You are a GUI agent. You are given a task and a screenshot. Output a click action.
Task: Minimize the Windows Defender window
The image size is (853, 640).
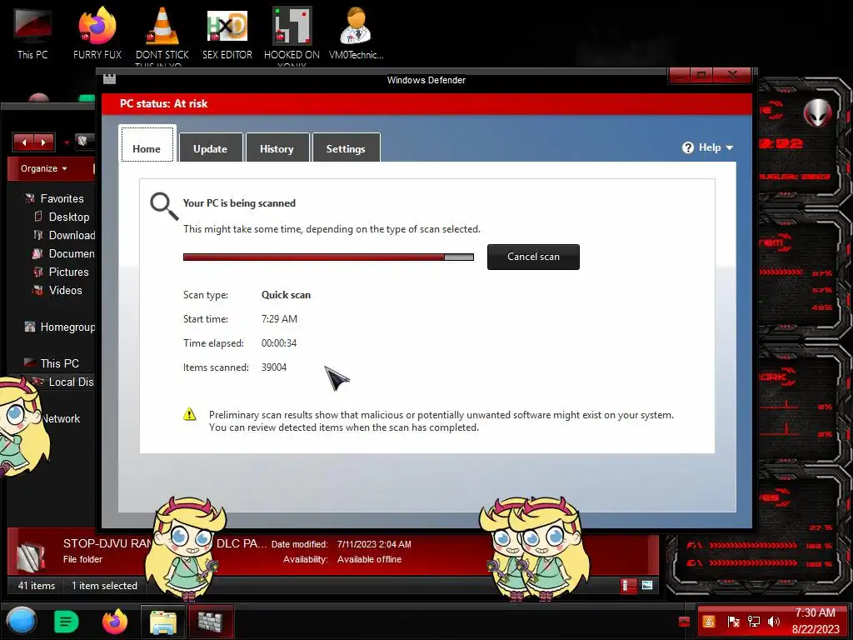[680, 76]
